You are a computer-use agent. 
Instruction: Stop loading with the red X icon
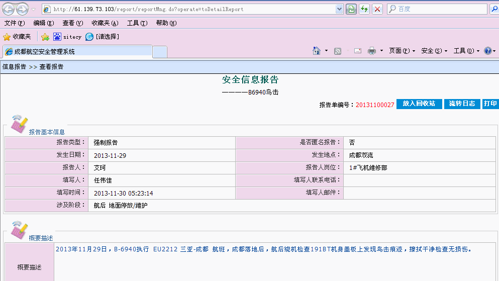pos(377,9)
